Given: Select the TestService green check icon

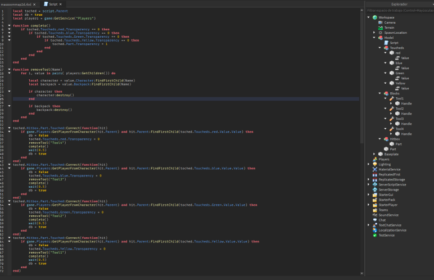Looking at the screenshot, I should tap(374, 235).
